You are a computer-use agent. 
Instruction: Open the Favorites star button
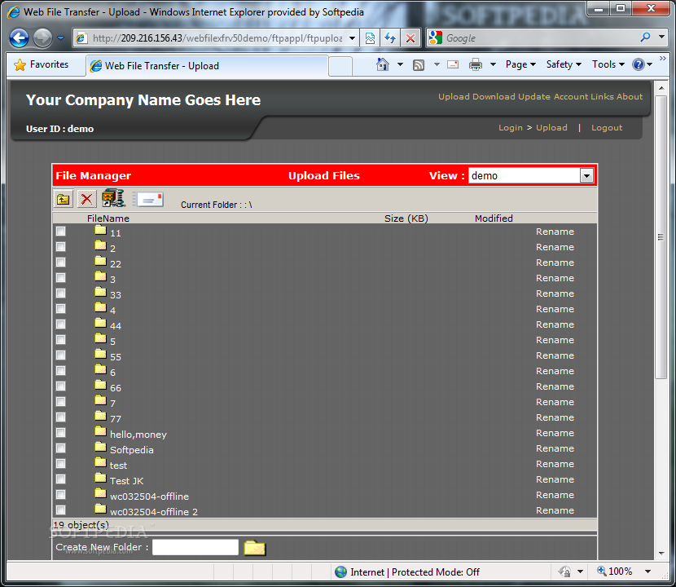pyautogui.click(x=41, y=64)
